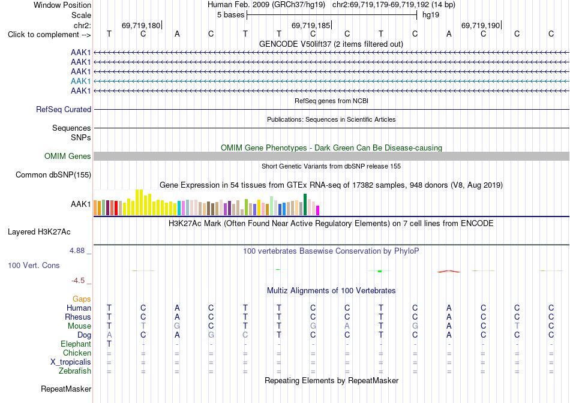Click the OMIM Genes track label
The image size is (570, 403).
coord(68,157)
